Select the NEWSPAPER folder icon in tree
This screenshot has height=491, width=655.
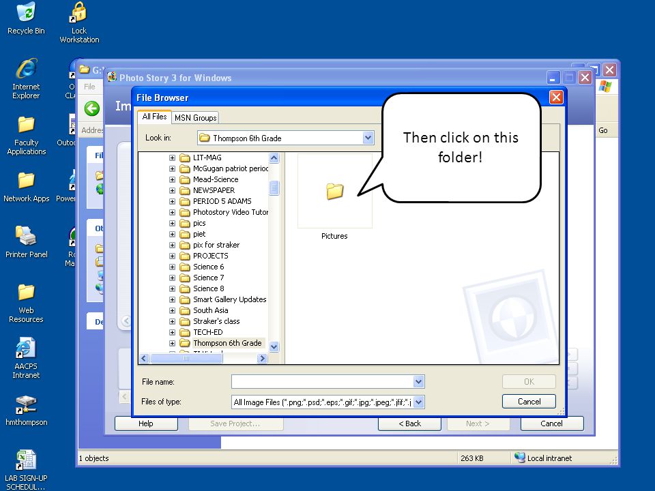pos(185,190)
